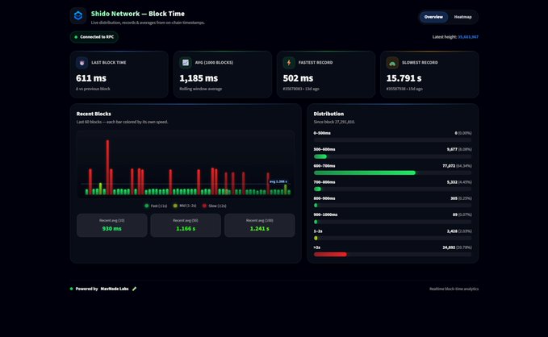548x337 pixels.
Task: Click the yellow 1–2s distribution bar
Action: 316,238
